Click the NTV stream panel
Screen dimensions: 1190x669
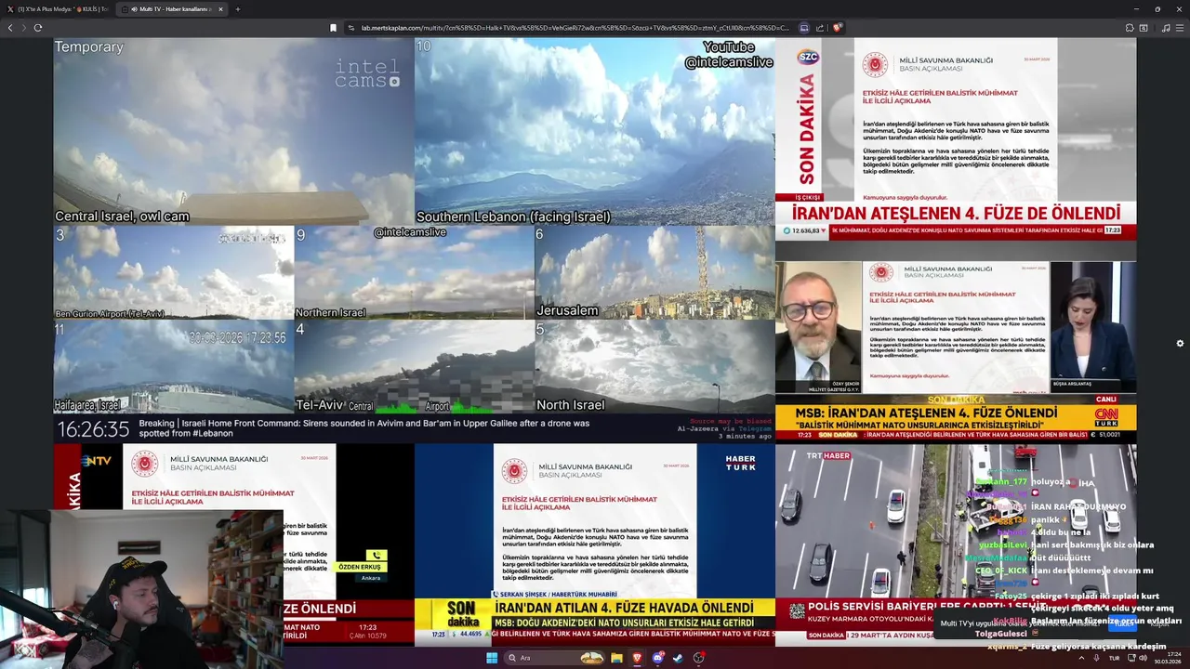pos(233,544)
